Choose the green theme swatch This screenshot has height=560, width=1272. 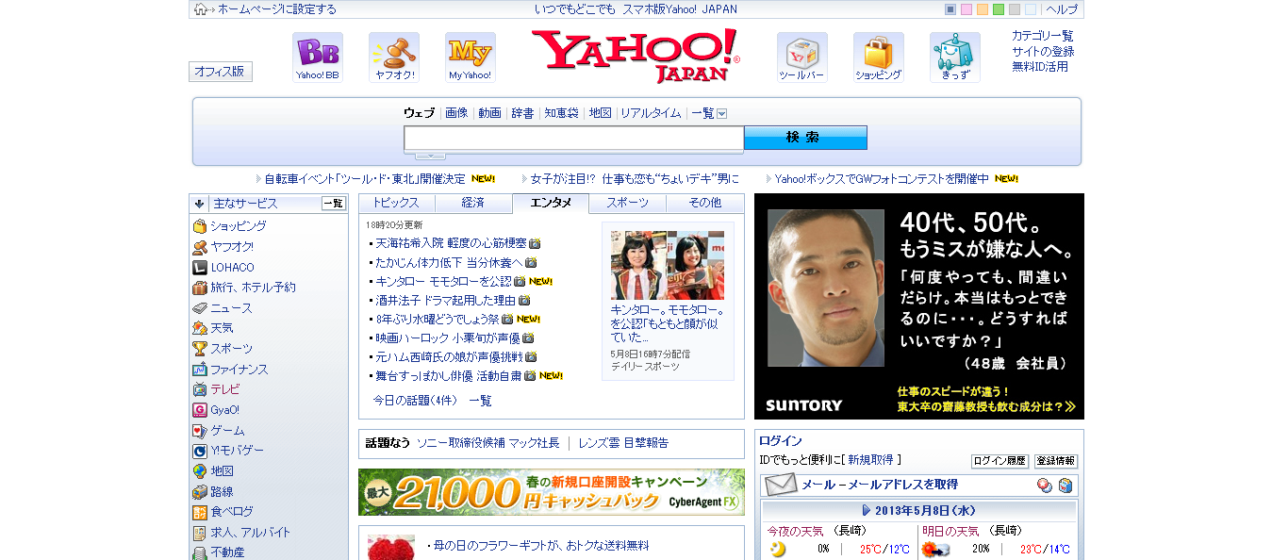pyautogui.click(x=999, y=9)
